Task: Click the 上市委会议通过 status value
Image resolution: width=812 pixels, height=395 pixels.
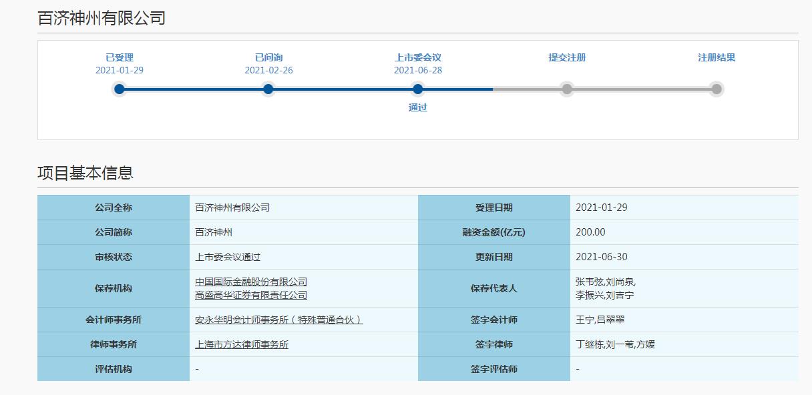Action: tap(228, 257)
